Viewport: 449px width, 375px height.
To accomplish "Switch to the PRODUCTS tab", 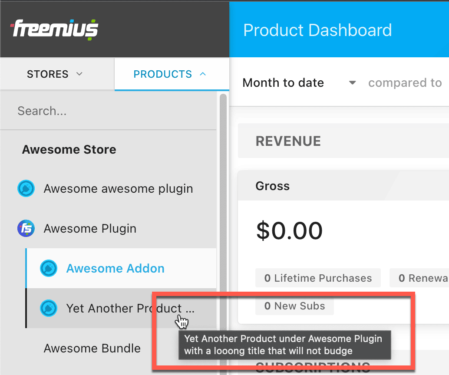I will (x=172, y=74).
